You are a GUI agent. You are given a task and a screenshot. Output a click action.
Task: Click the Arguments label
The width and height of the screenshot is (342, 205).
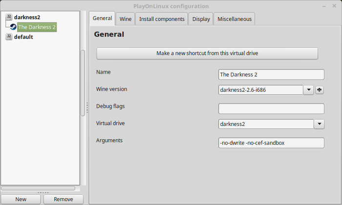pos(109,141)
